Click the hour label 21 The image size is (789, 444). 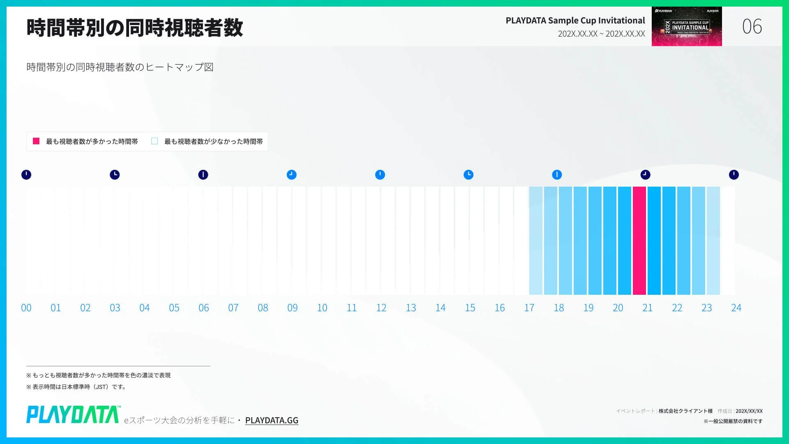point(648,308)
